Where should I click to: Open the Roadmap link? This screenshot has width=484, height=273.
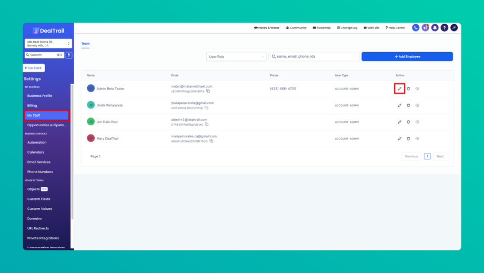pyautogui.click(x=321, y=28)
